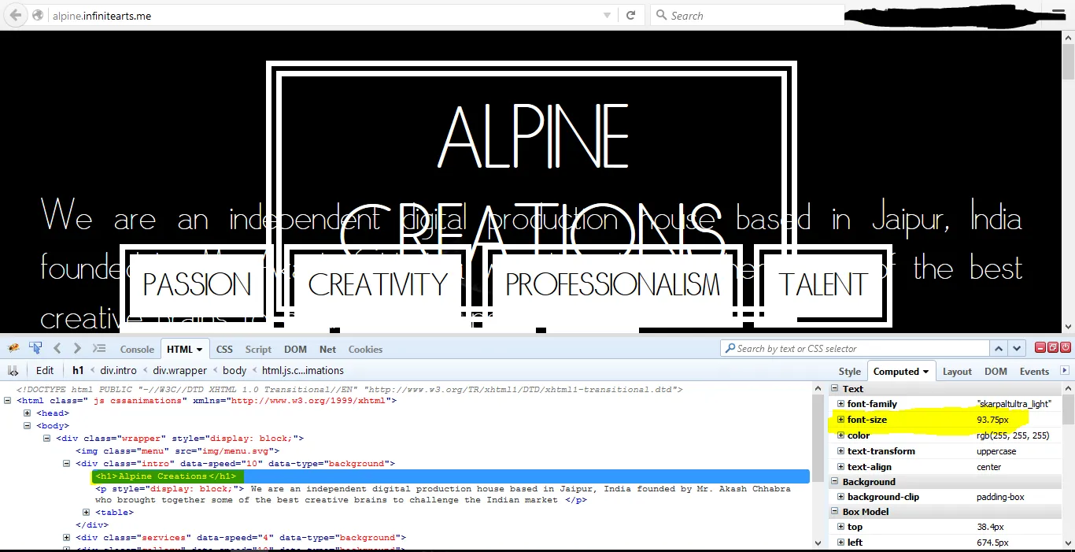Click the Firebug bug icon
This screenshot has width=1075, height=552.
pyautogui.click(x=13, y=348)
